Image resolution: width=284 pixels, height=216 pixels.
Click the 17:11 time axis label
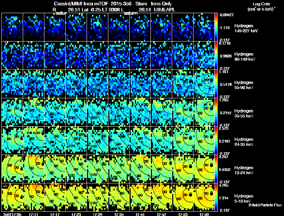click(x=33, y=214)
